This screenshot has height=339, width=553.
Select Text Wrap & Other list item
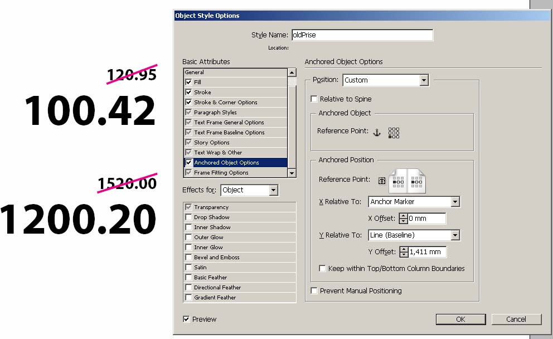pyautogui.click(x=236, y=152)
